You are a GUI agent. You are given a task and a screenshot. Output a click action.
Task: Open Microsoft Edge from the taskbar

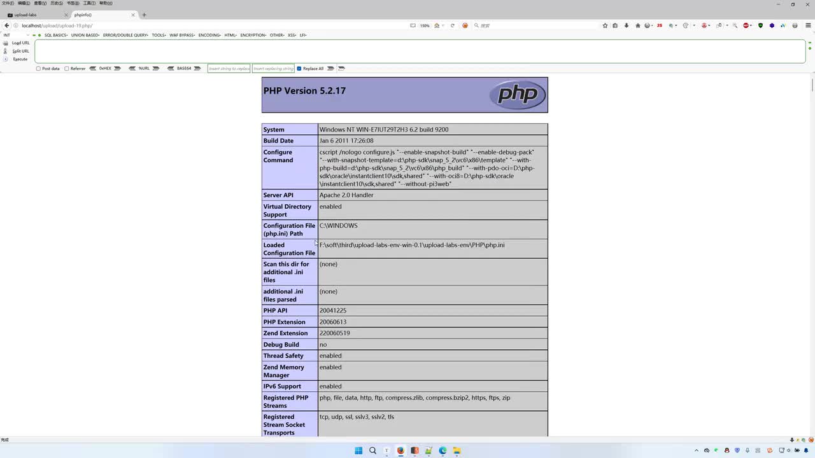(443, 450)
